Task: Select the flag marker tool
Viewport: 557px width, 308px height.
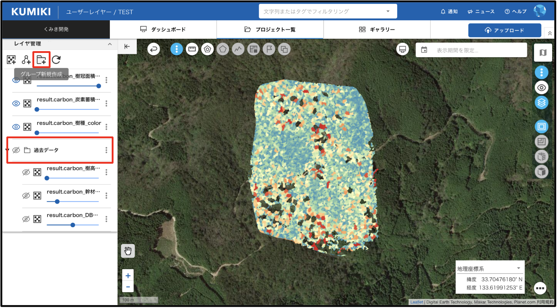Action: (x=269, y=49)
